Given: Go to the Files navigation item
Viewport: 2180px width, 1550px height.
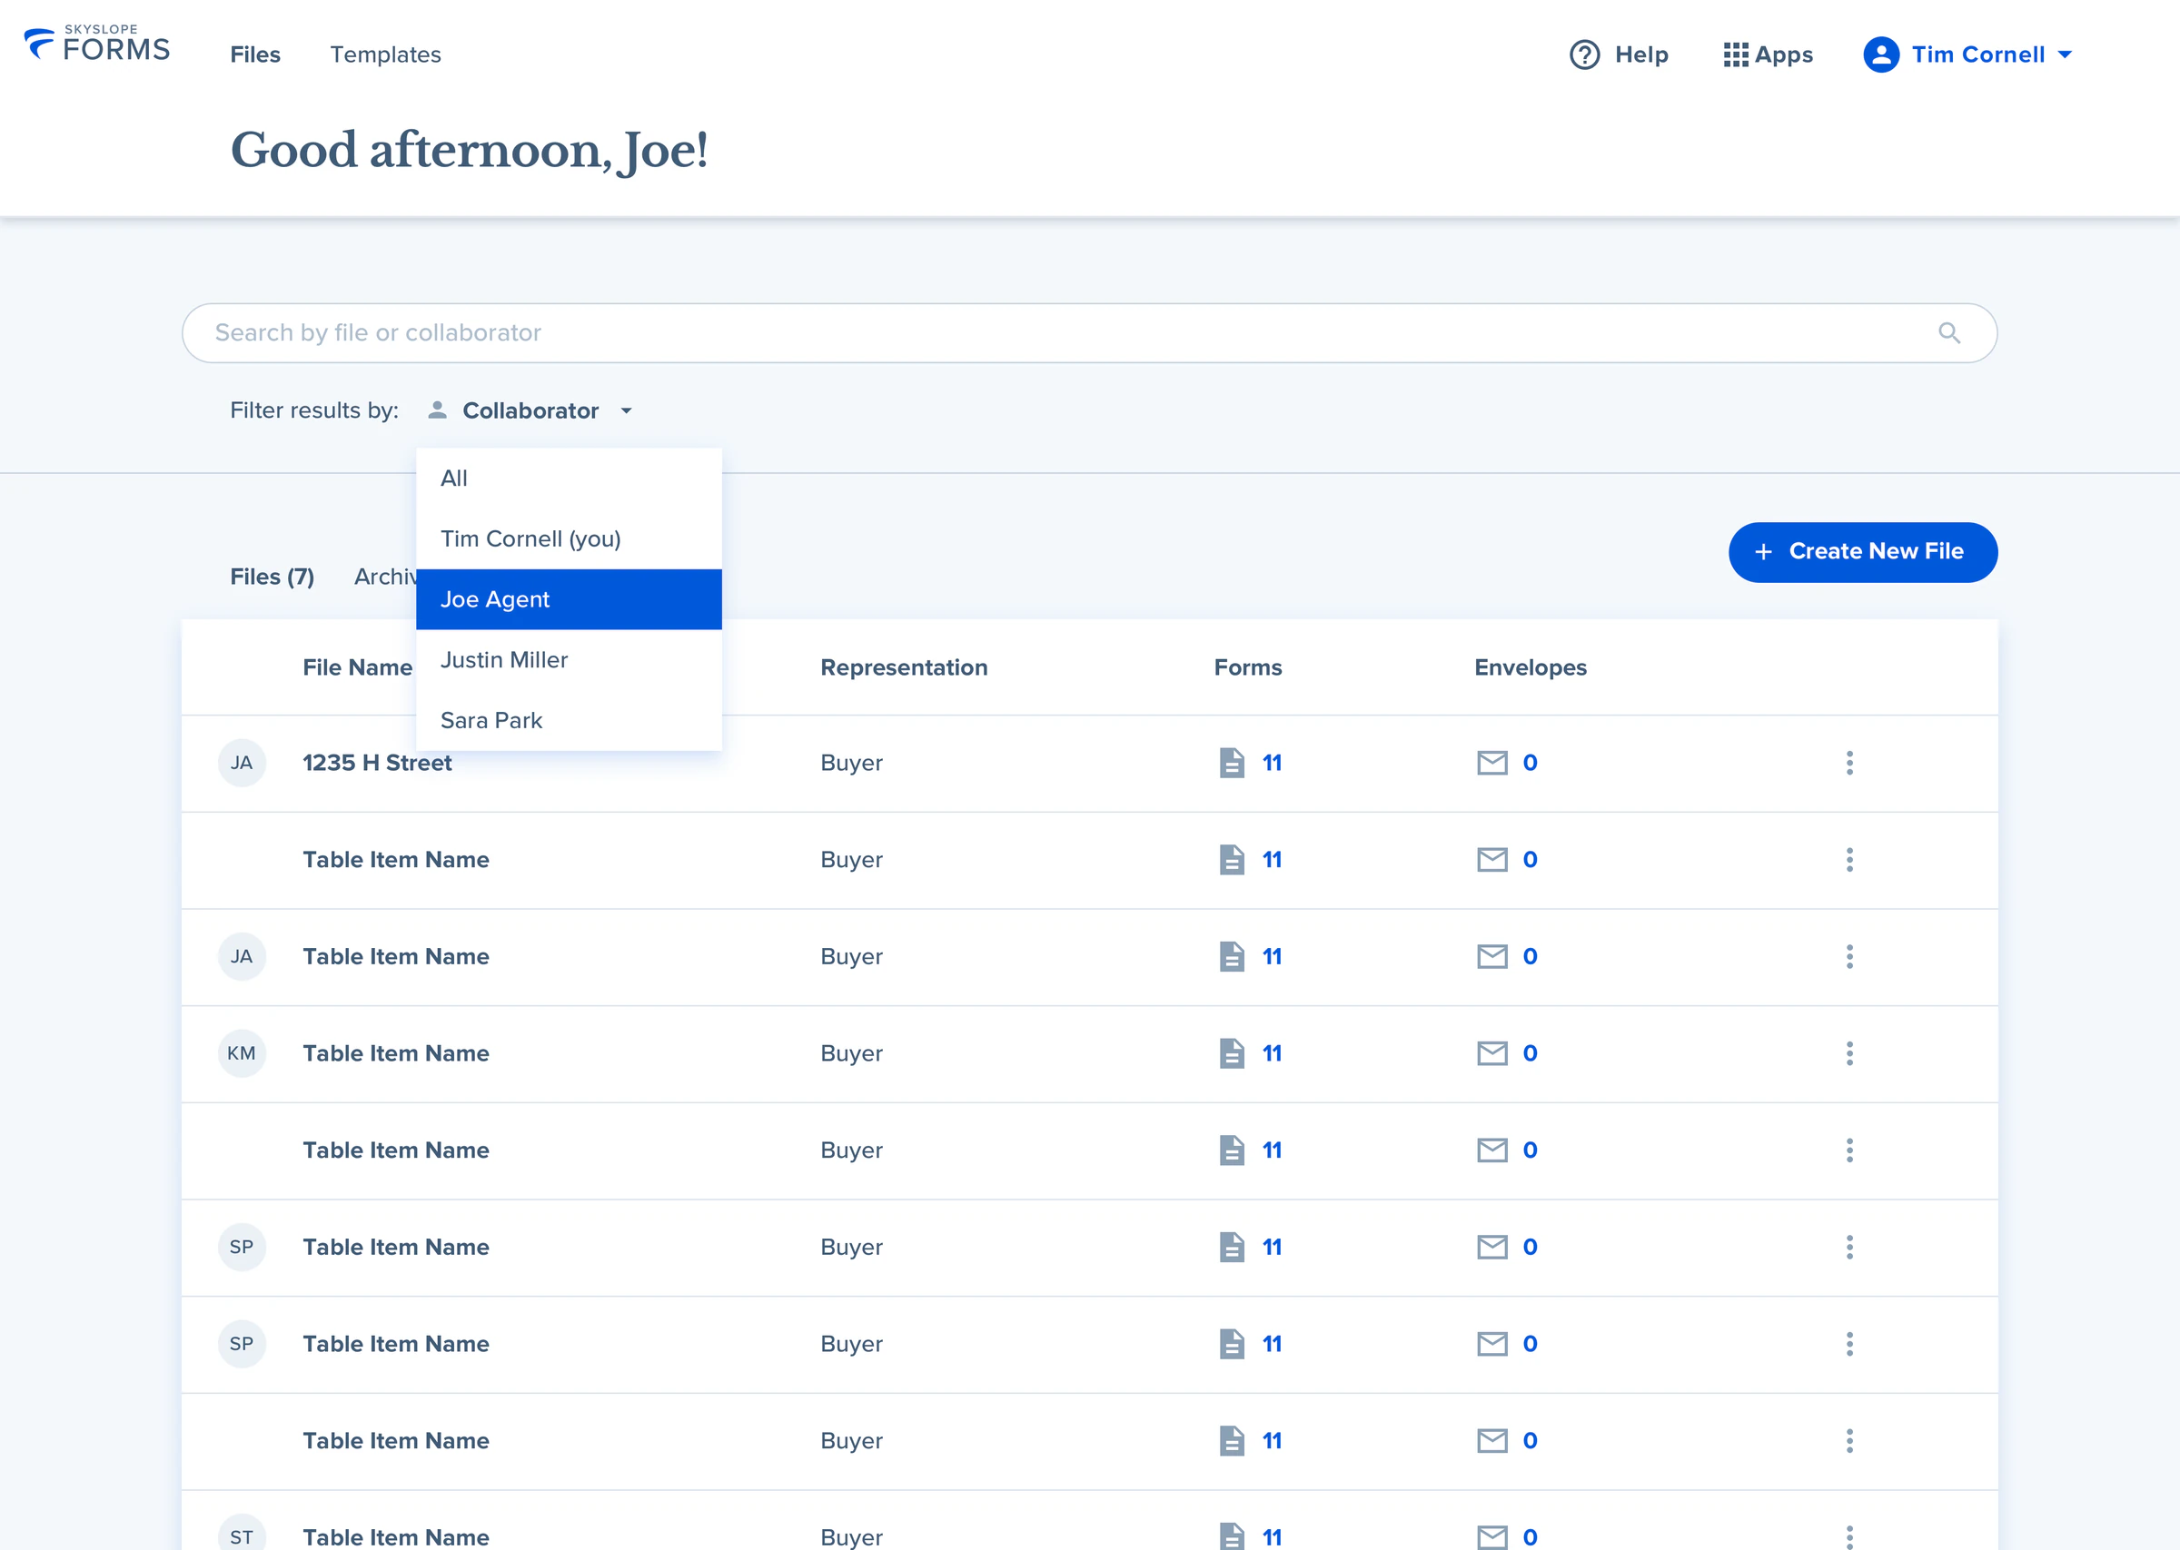Looking at the screenshot, I should click(x=255, y=54).
